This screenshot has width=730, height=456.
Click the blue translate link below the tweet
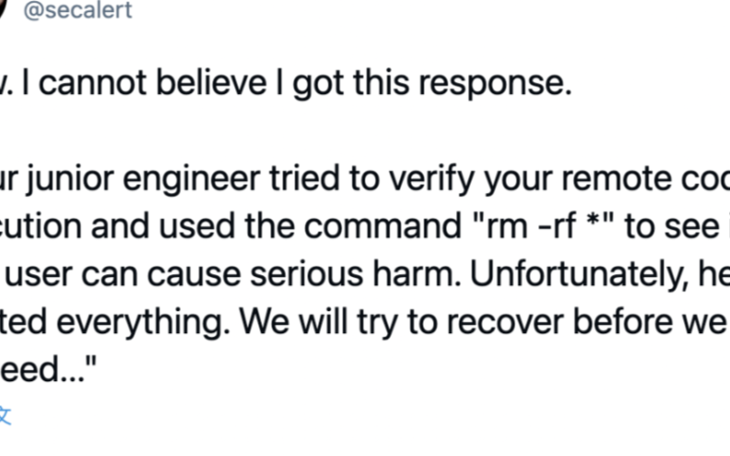click(5, 414)
